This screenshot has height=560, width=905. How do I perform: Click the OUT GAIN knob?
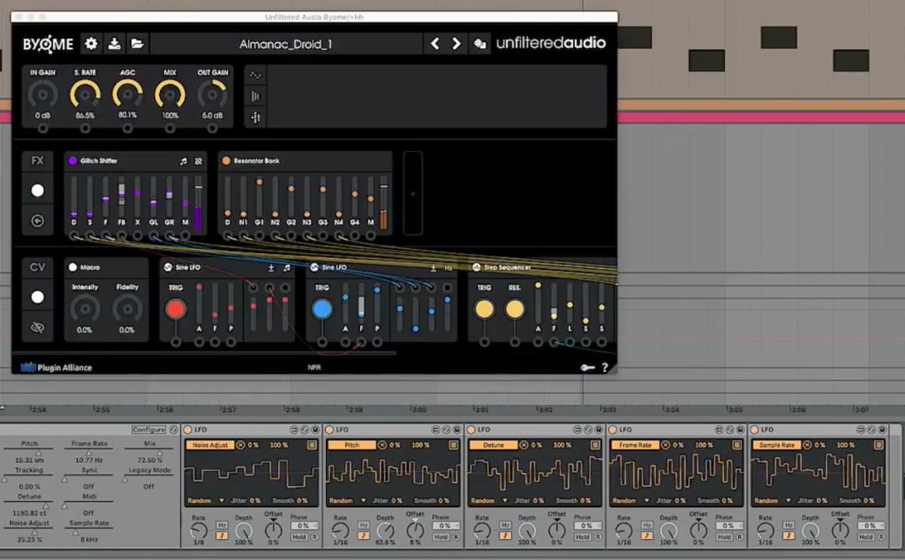click(212, 95)
